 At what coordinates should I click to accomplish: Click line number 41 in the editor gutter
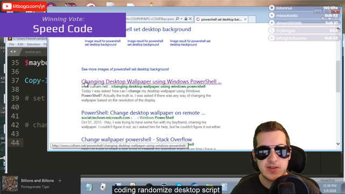[15, 116]
